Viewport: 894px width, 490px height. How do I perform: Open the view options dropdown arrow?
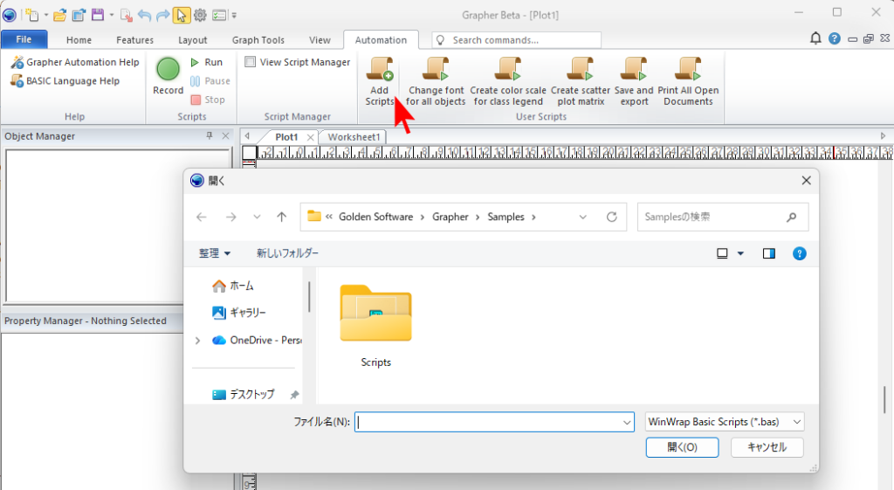tap(740, 253)
